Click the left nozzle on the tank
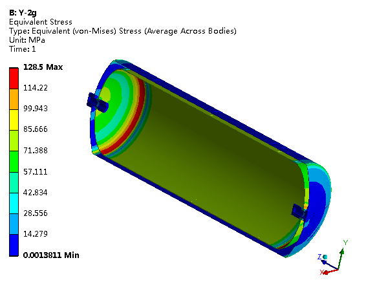The image size is (375, 302). tap(98, 103)
